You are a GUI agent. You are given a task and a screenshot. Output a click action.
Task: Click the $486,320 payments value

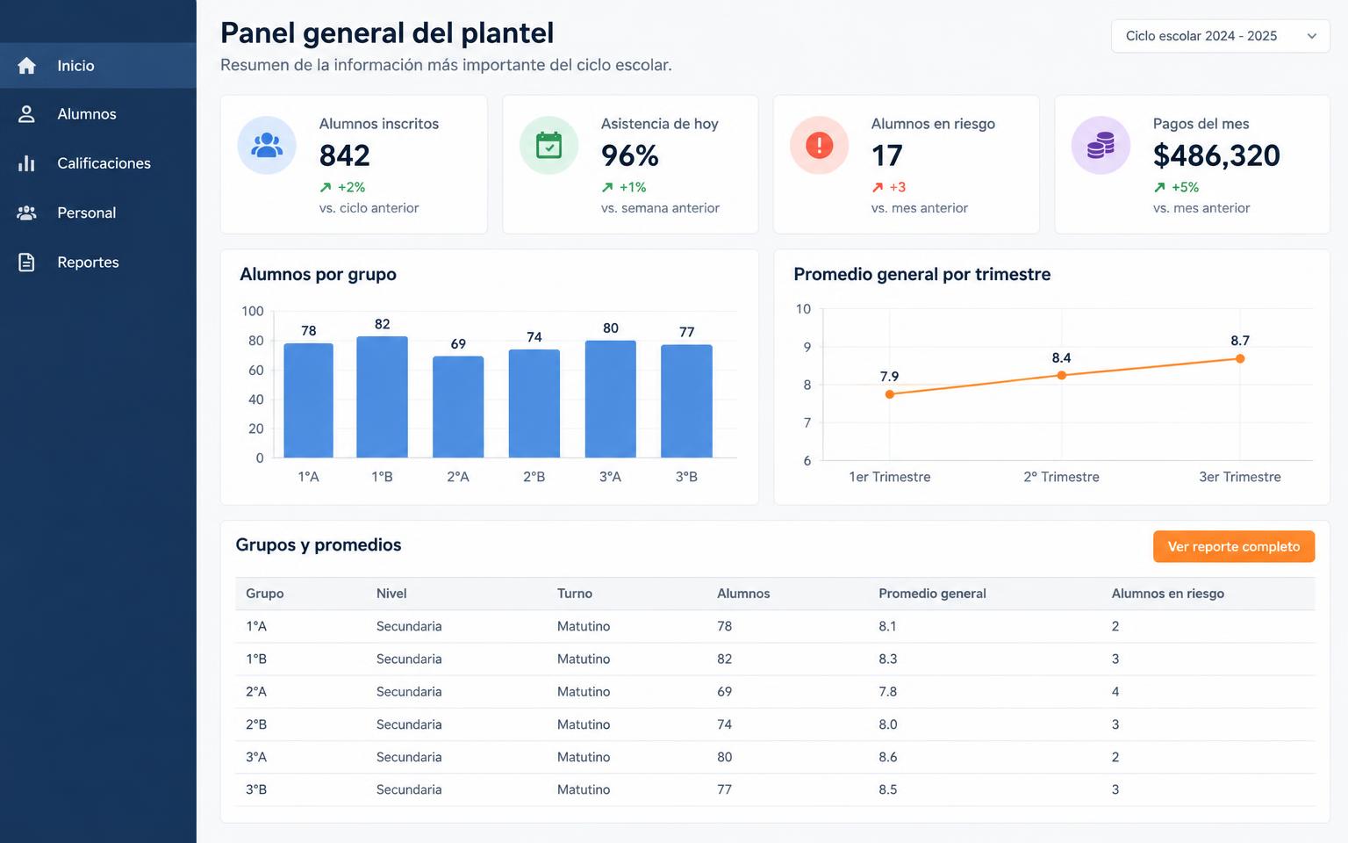click(x=1216, y=155)
